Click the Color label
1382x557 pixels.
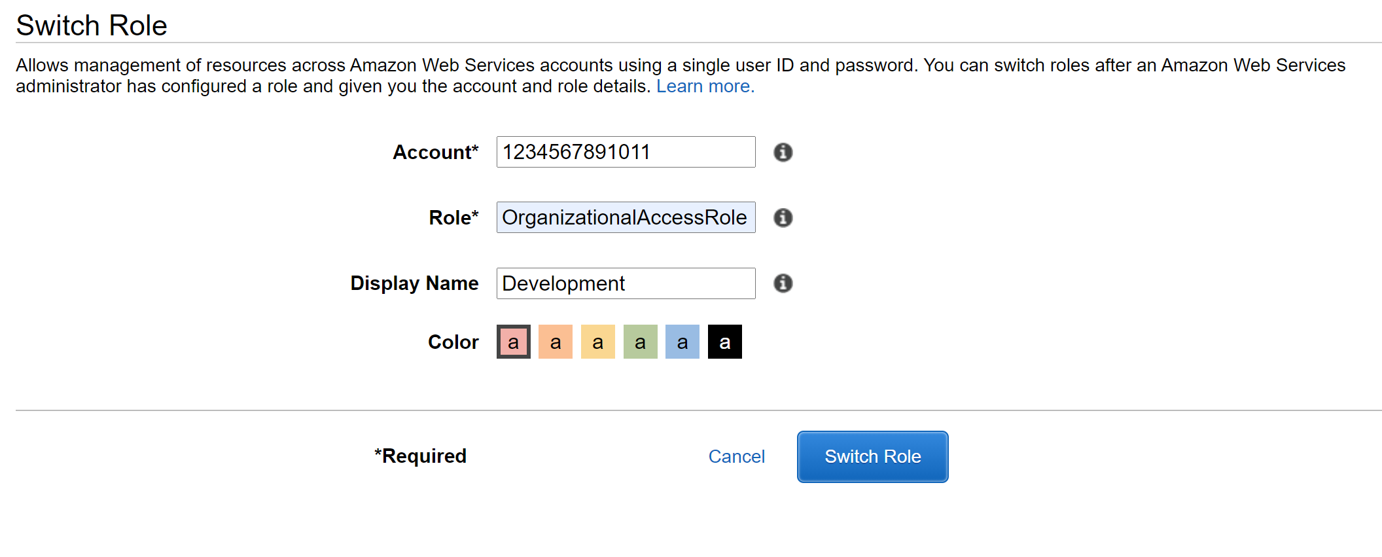point(453,342)
